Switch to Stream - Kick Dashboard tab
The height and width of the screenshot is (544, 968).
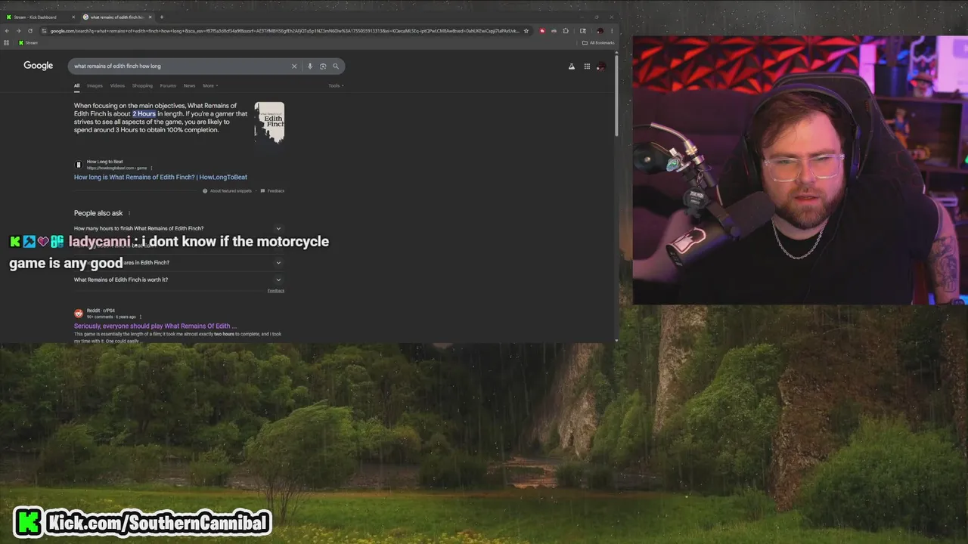click(40, 17)
